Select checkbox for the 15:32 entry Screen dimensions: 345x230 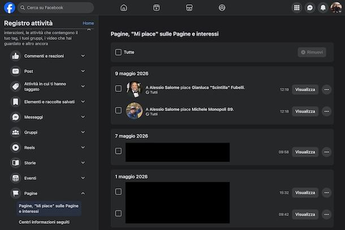(118, 192)
